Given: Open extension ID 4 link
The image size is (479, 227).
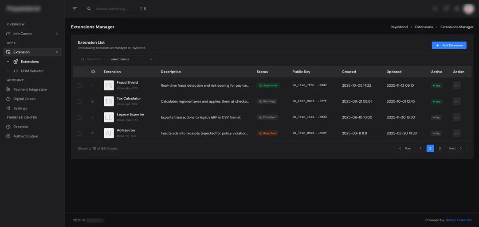Looking at the screenshot, I should point(92,133).
